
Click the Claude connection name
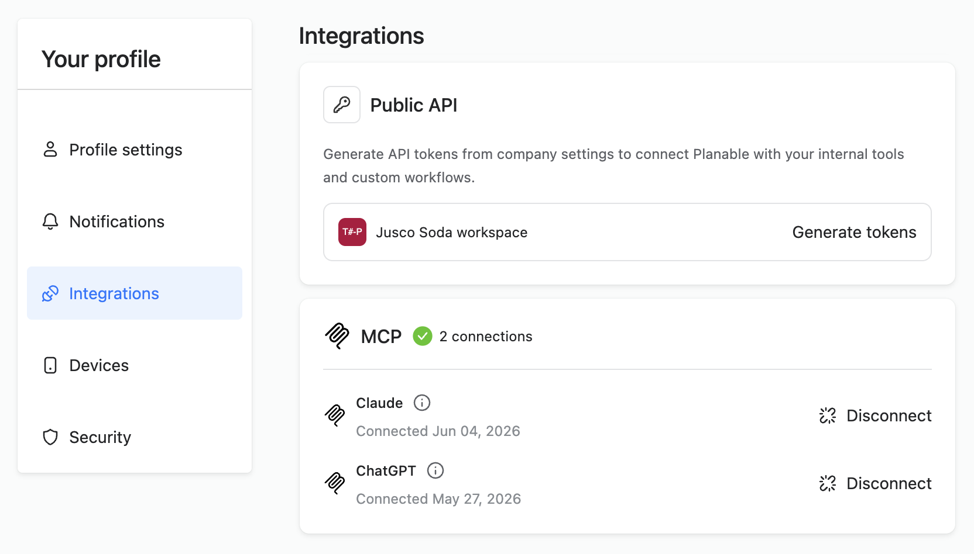(x=379, y=403)
